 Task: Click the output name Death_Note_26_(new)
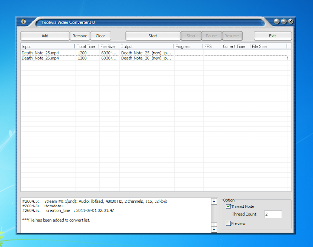click(x=146, y=58)
